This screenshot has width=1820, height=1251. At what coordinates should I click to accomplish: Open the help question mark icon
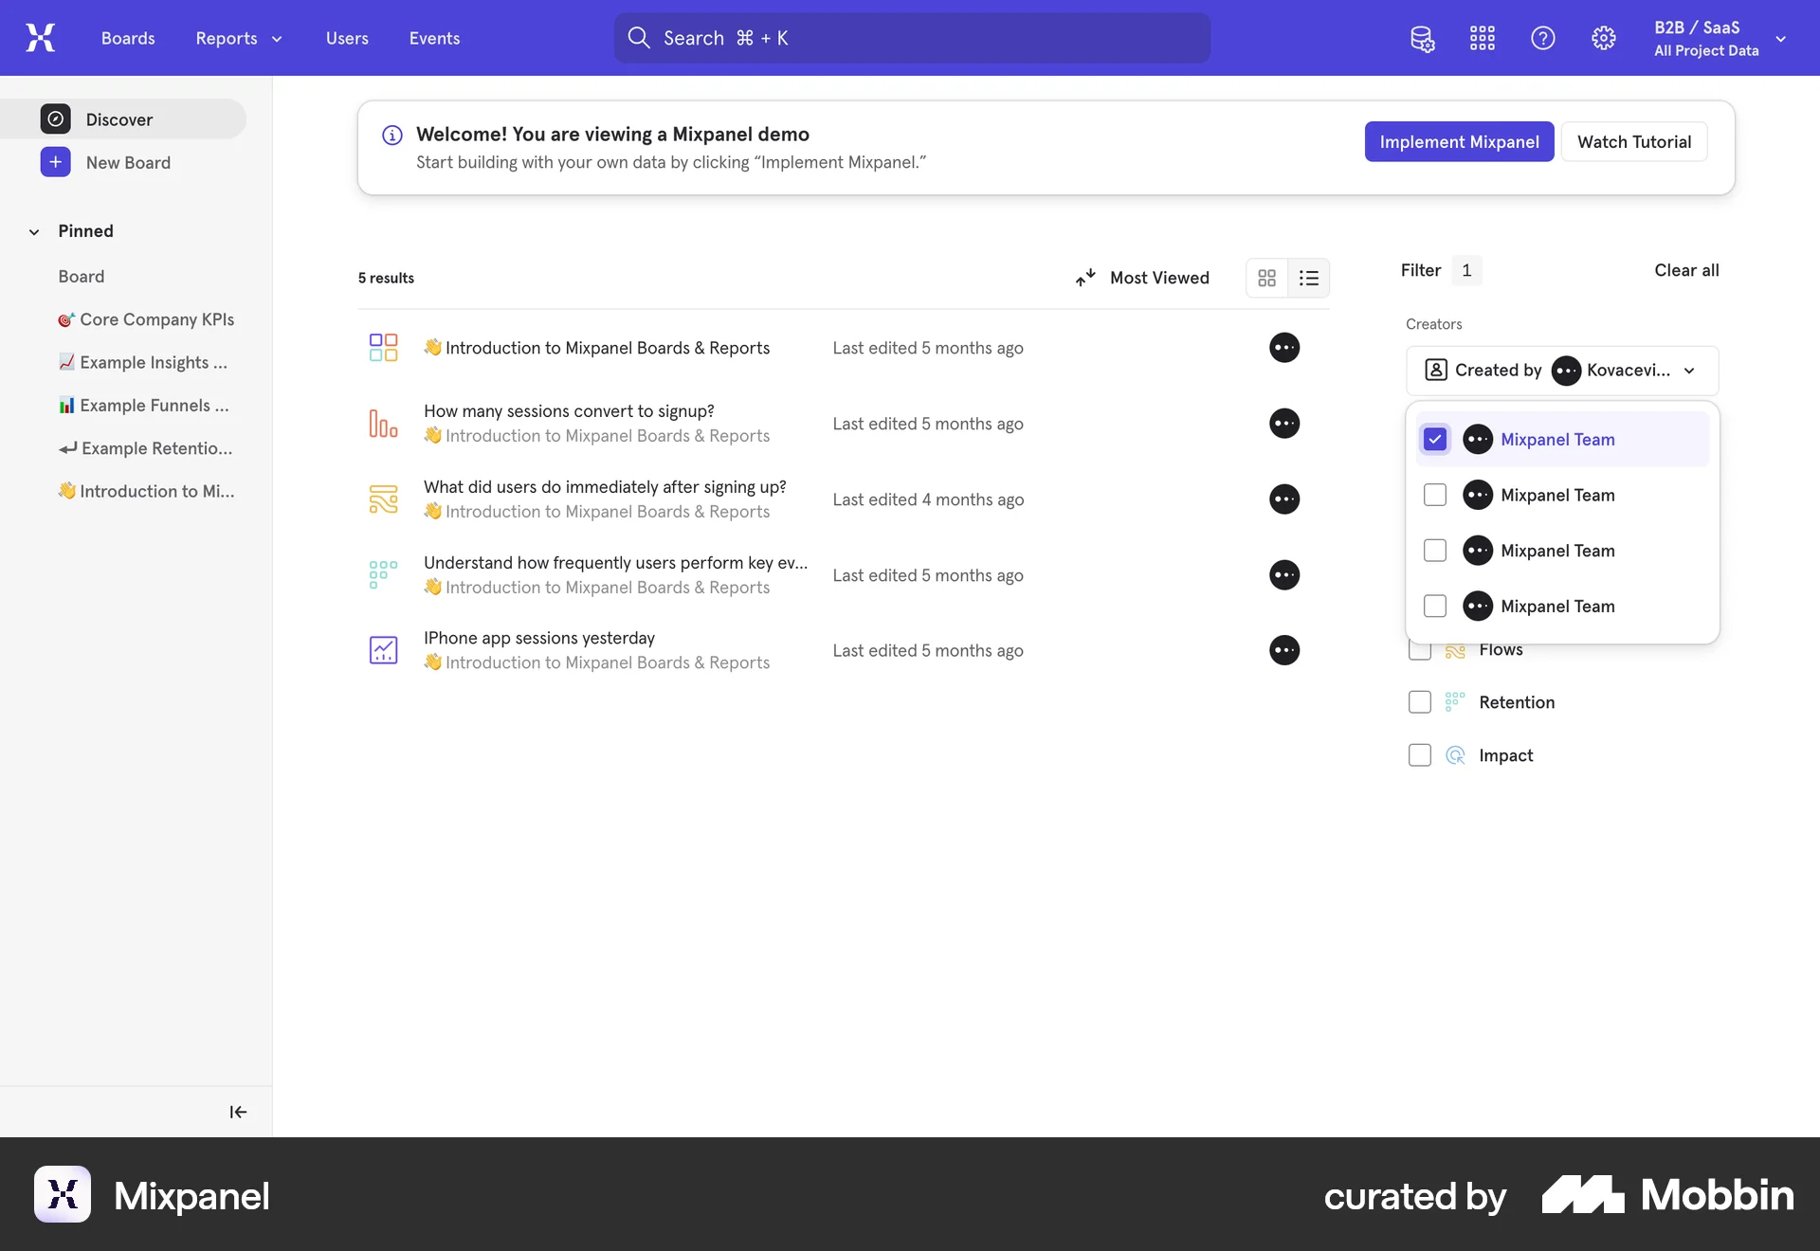point(1543,38)
